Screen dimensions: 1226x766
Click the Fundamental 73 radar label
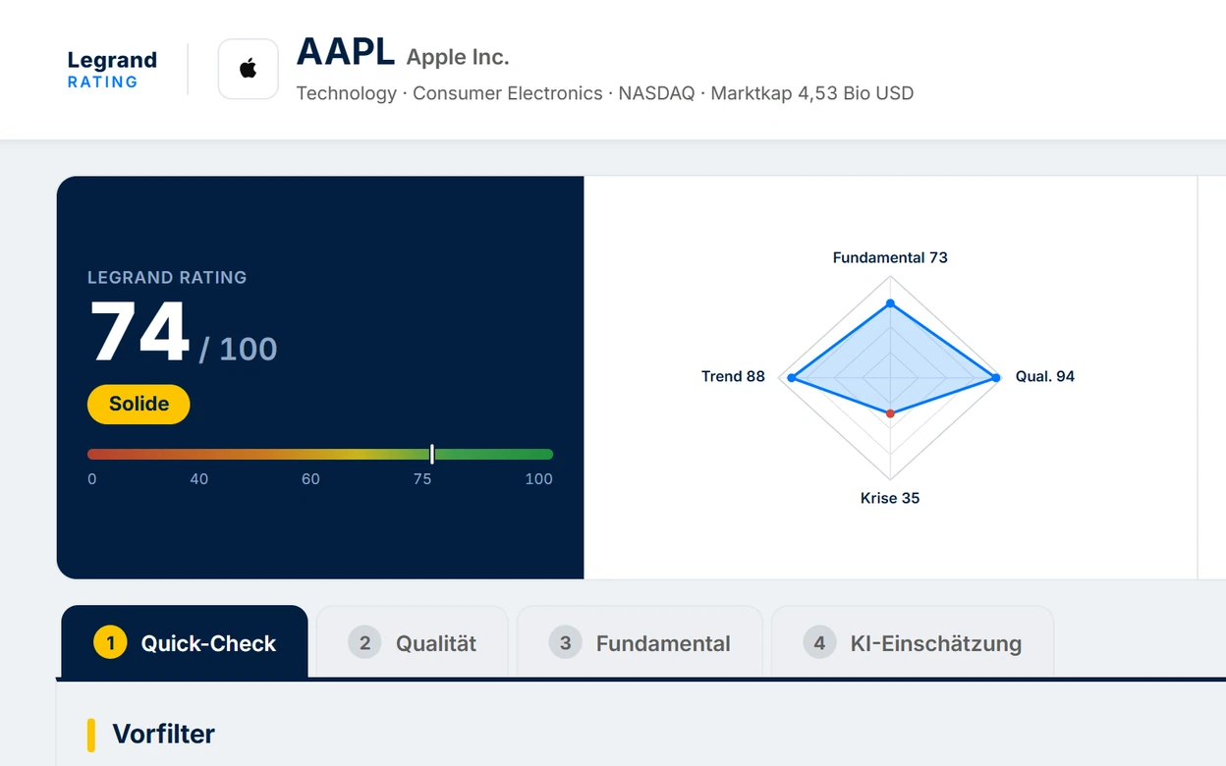[890, 257]
